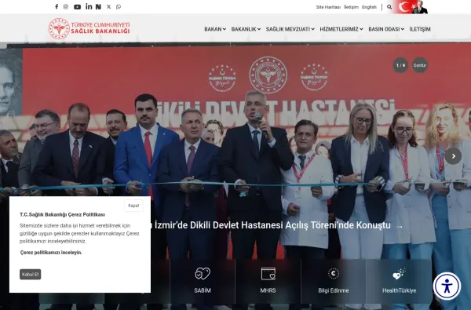Switch site language to English
The width and height of the screenshot is (471, 310).
(x=369, y=7)
